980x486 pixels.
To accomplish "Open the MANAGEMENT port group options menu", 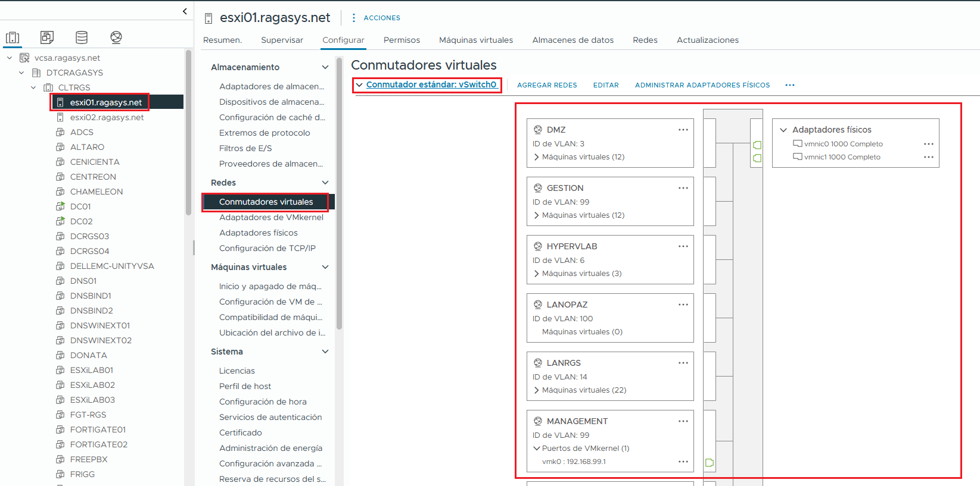I will [x=683, y=421].
